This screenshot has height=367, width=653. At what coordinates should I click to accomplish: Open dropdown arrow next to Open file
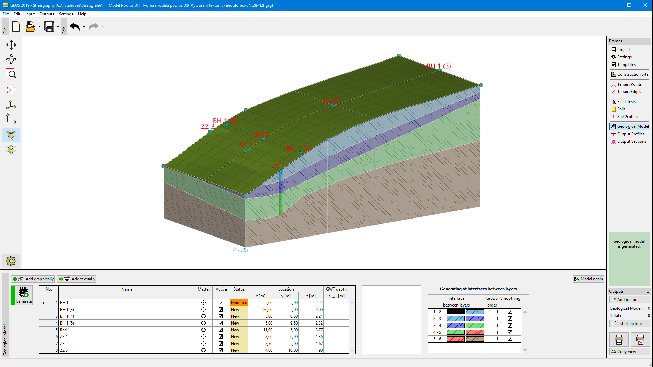39,27
